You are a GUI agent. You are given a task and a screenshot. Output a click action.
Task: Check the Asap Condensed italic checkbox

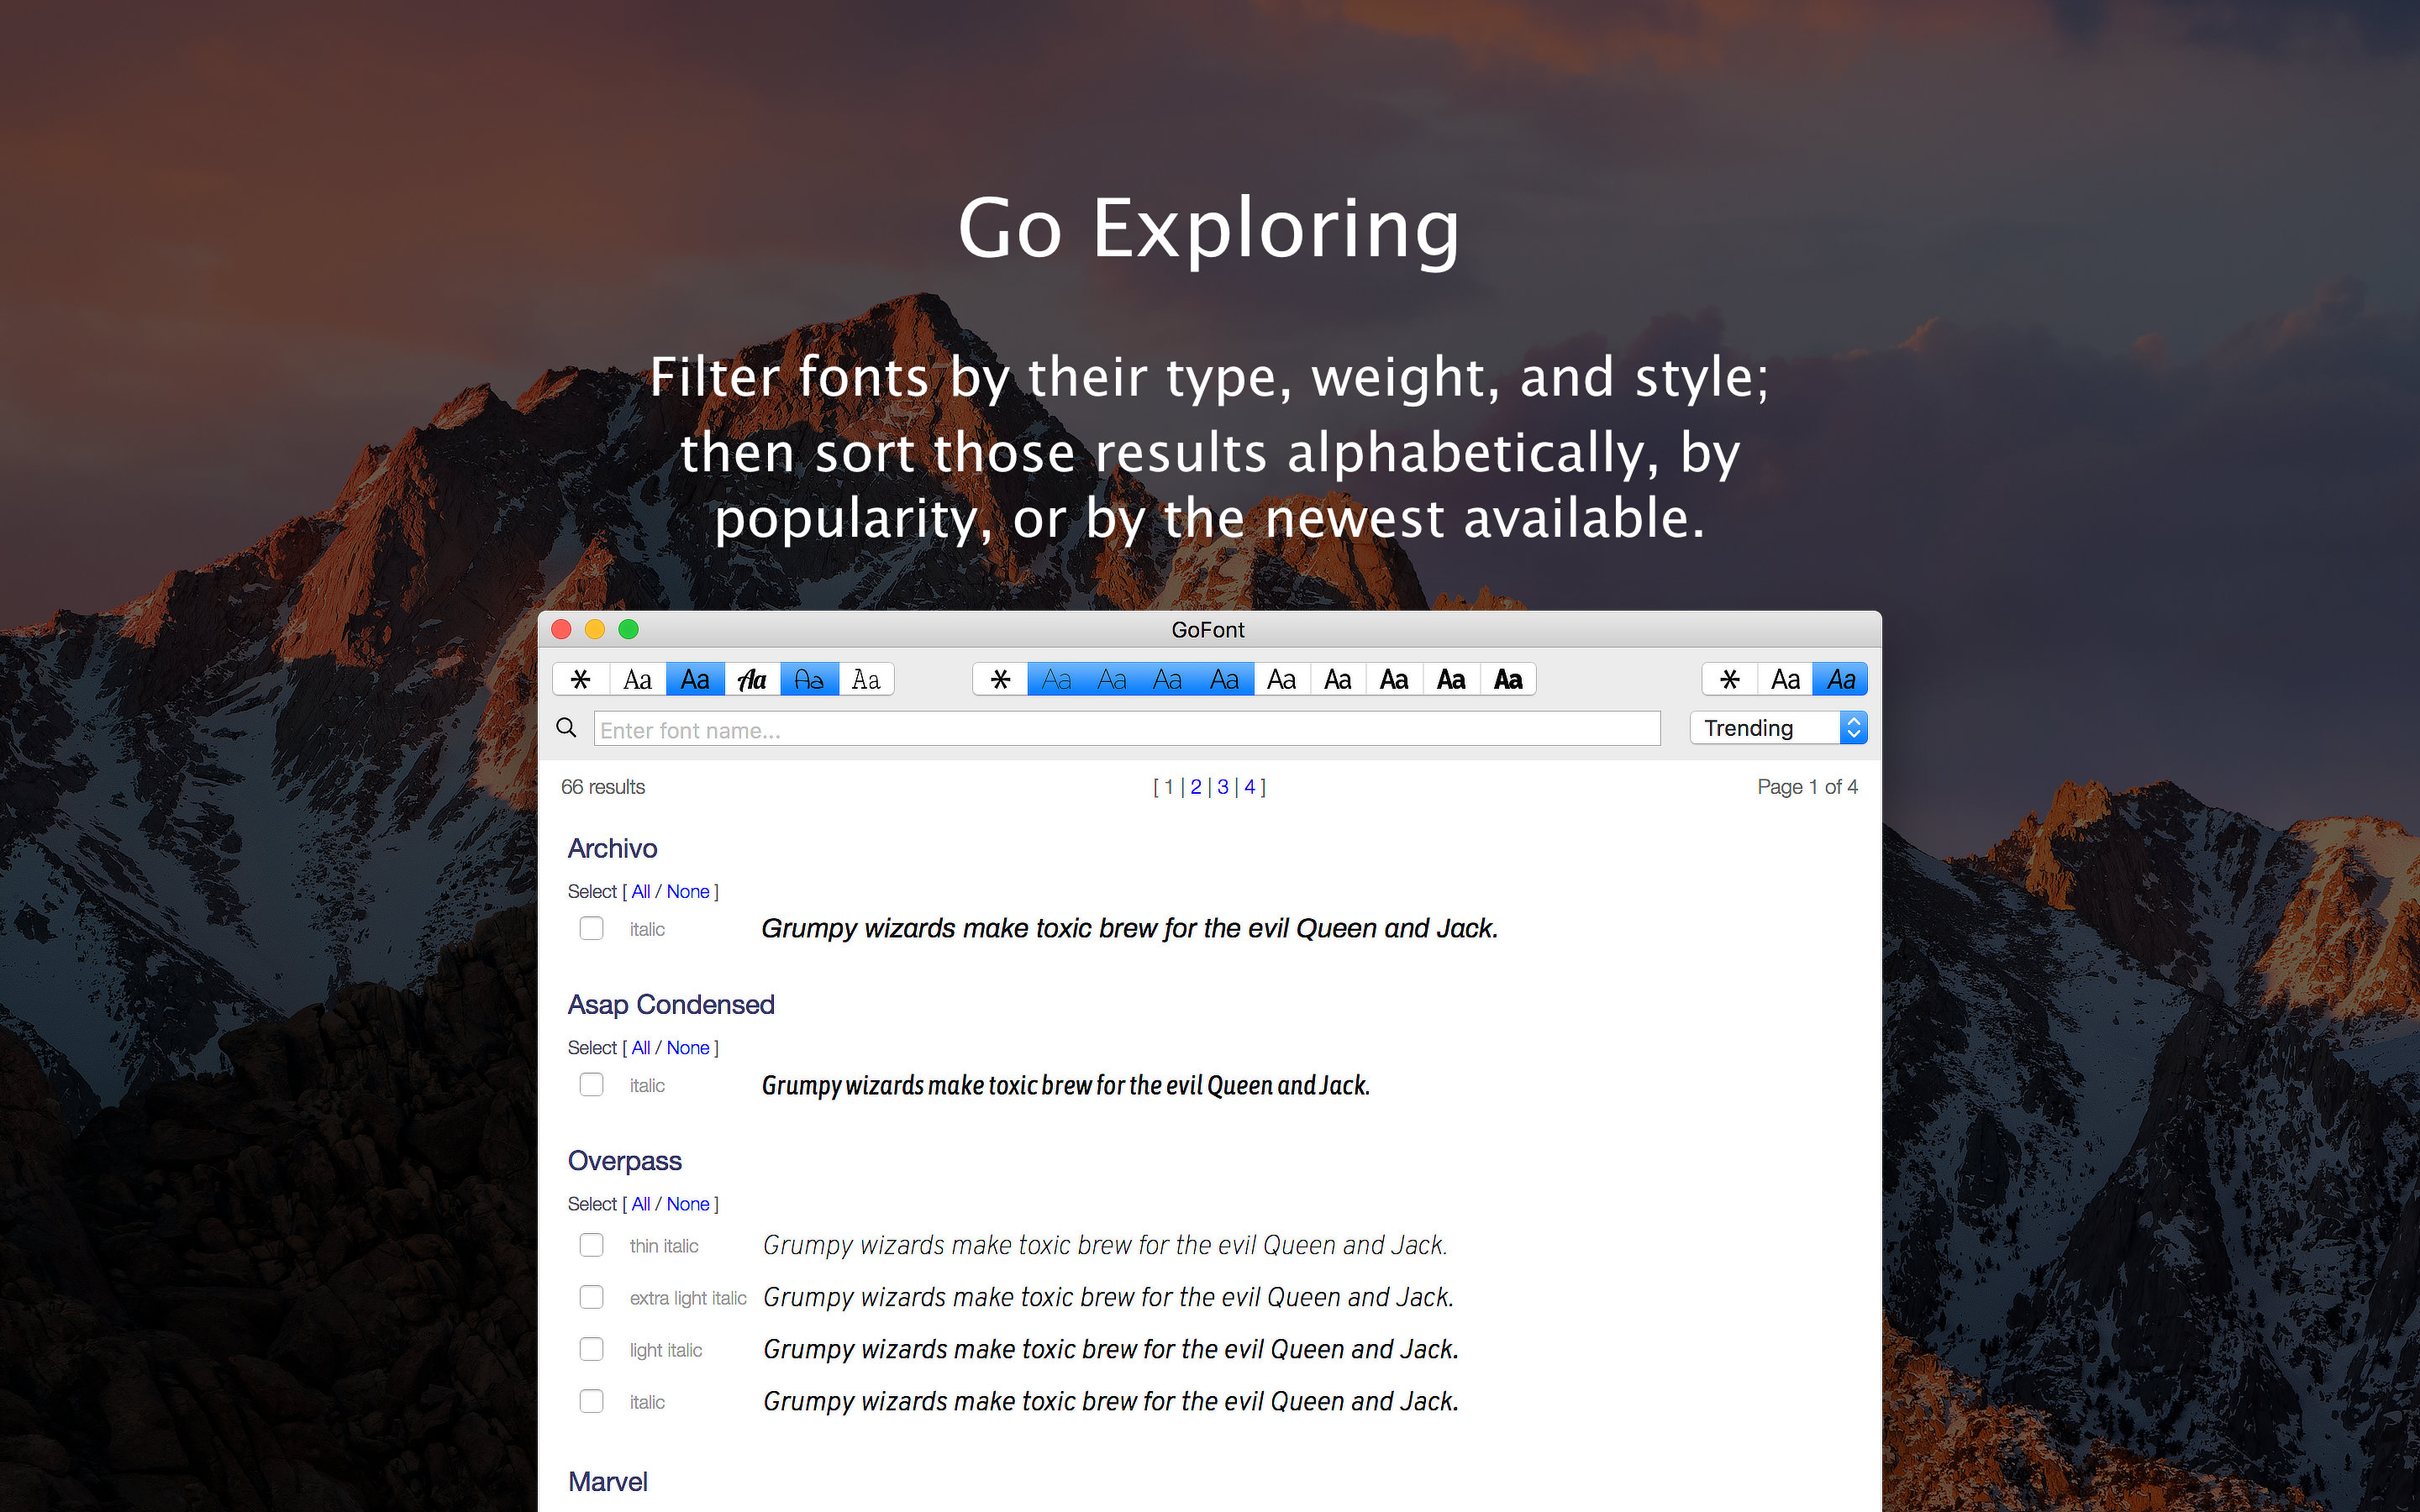[x=591, y=1085]
